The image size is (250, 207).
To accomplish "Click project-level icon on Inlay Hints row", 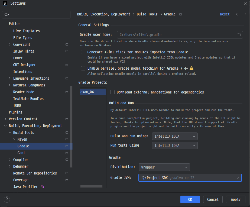I will coord(67,51).
